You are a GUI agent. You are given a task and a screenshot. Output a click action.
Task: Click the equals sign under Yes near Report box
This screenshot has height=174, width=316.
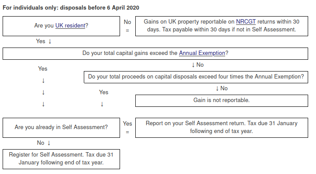[x=127, y=132]
